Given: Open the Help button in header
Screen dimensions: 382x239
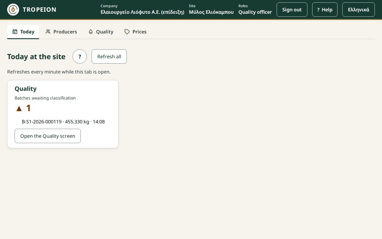Looking at the screenshot, I should (325, 10).
